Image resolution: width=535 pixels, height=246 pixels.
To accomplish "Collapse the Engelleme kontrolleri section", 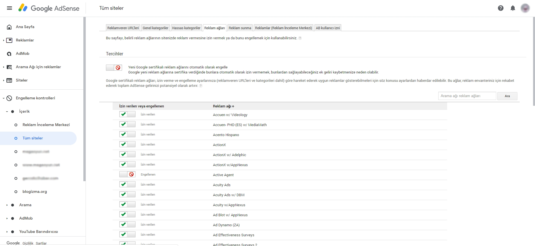I will coord(4,98).
